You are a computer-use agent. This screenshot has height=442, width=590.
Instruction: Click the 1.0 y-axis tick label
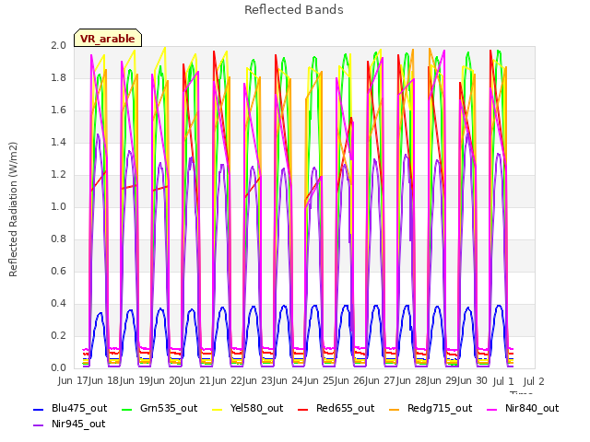[x=58, y=206]
